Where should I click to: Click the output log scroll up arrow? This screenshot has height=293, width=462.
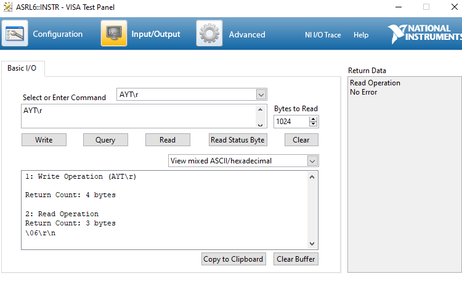coord(312,177)
